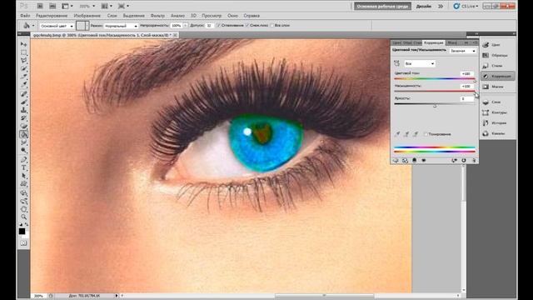
Task: Select the Brush tool
Action: [23, 102]
